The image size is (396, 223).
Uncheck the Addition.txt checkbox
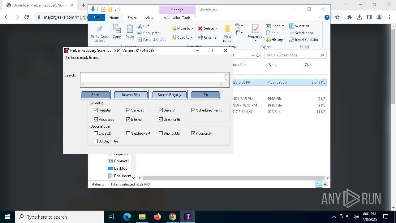point(193,133)
